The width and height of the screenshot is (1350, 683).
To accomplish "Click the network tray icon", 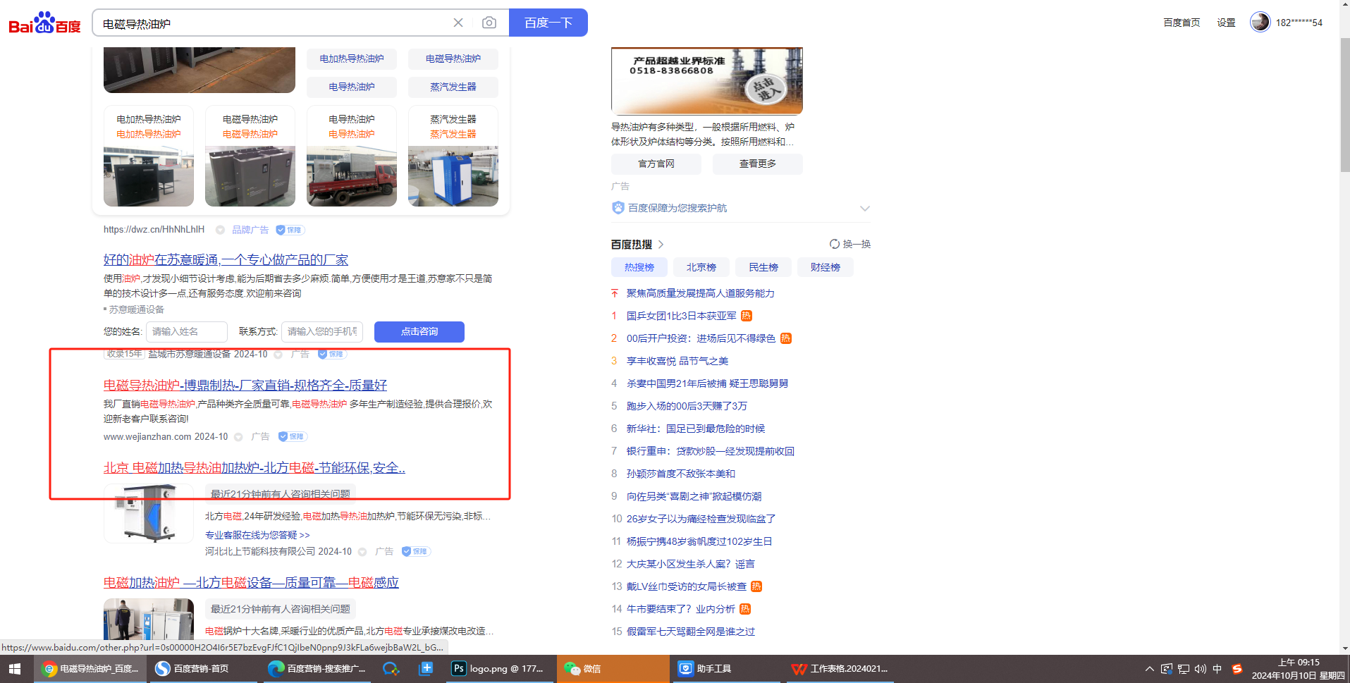I will tap(1184, 669).
